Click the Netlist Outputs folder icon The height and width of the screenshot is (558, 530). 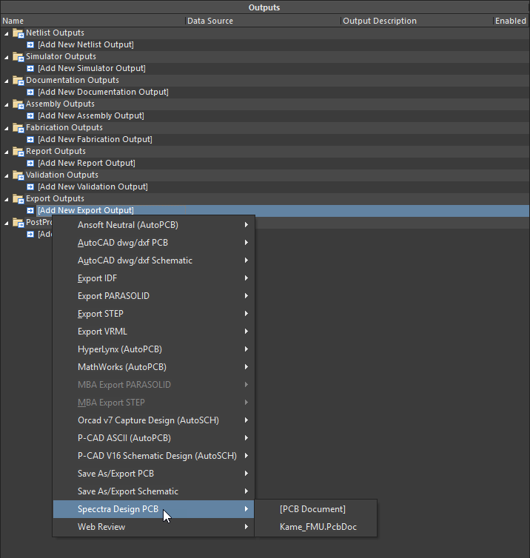click(x=19, y=33)
